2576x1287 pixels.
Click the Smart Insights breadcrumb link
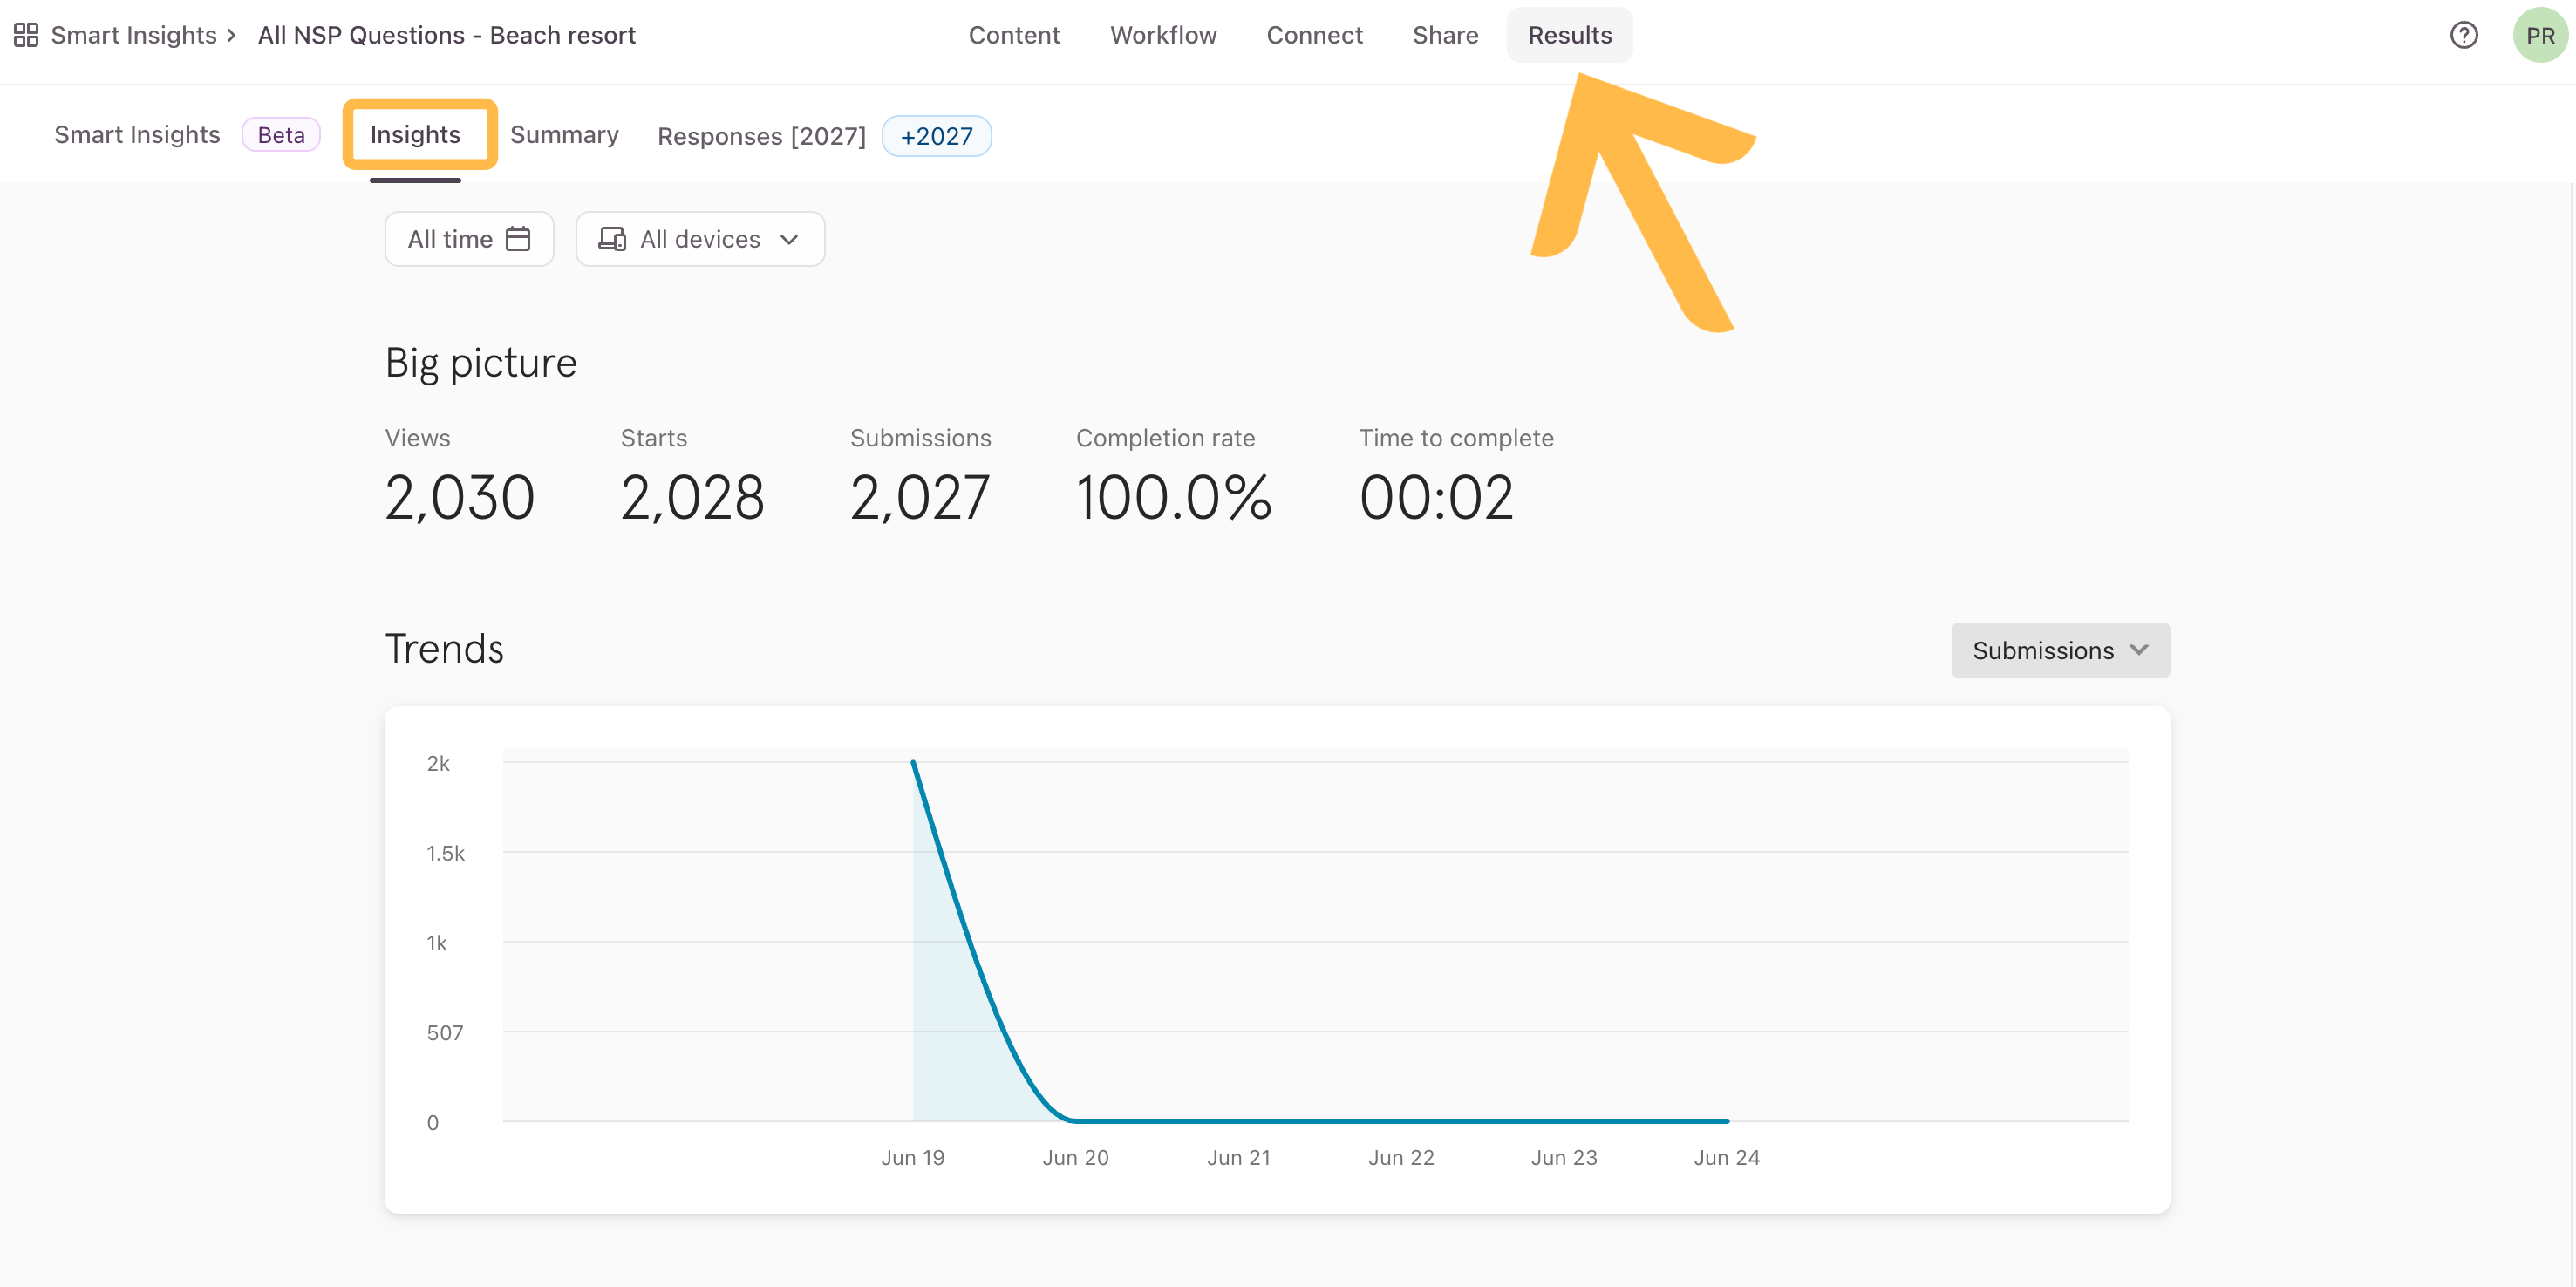pos(136,34)
